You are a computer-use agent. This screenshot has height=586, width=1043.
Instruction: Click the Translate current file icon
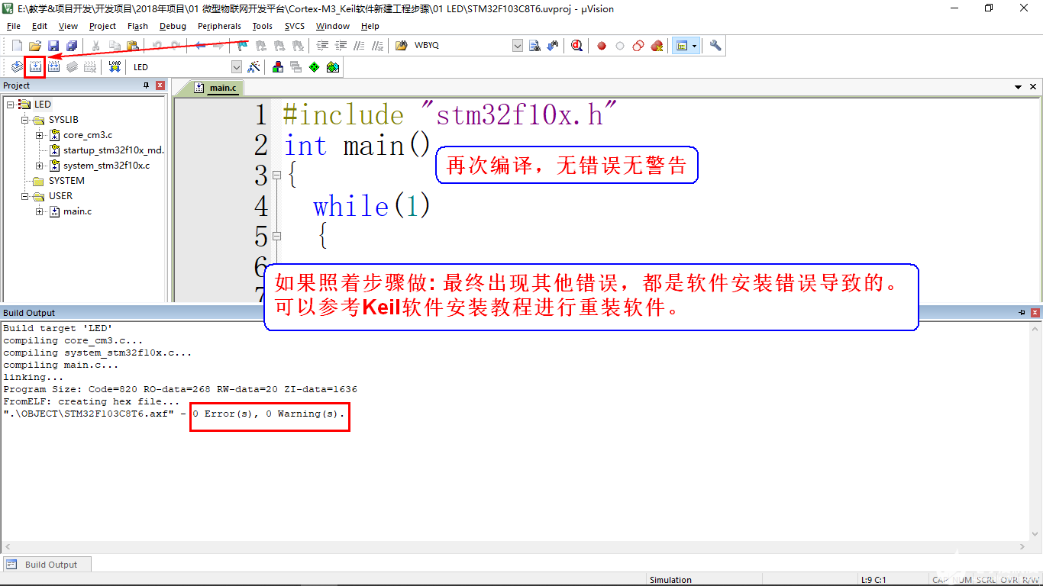pos(17,67)
